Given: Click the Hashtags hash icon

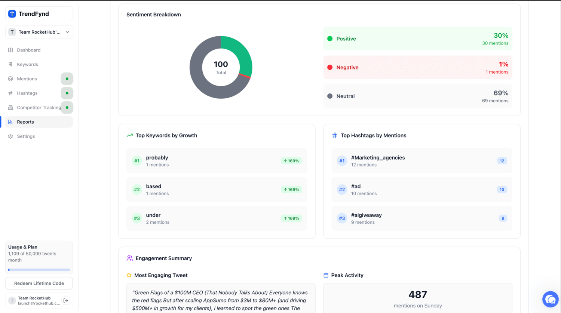Looking at the screenshot, I should tap(10, 93).
